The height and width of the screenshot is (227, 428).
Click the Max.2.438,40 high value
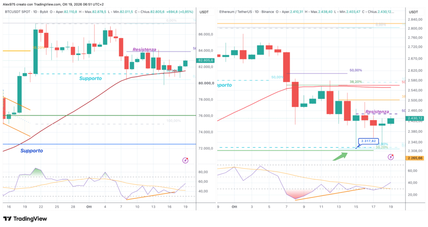coord(321,12)
